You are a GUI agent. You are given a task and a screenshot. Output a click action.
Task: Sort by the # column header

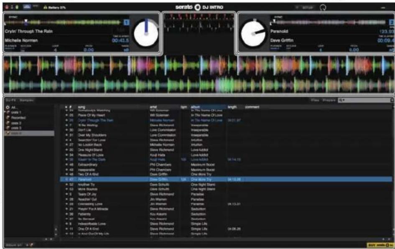pos(70,107)
